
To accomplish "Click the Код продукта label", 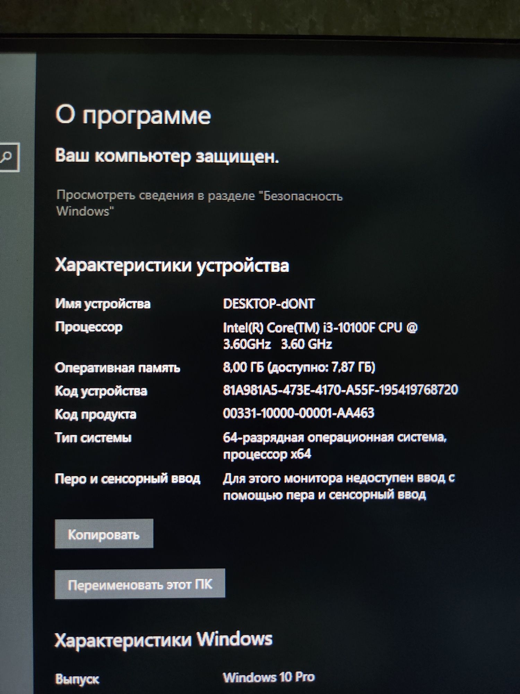I will tap(95, 414).
